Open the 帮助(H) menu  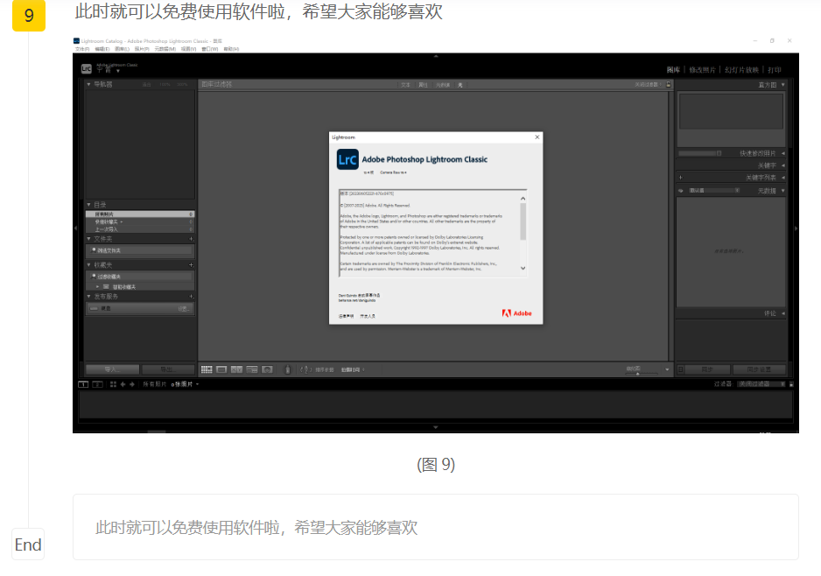pyautogui.click(x=231, y=49)
